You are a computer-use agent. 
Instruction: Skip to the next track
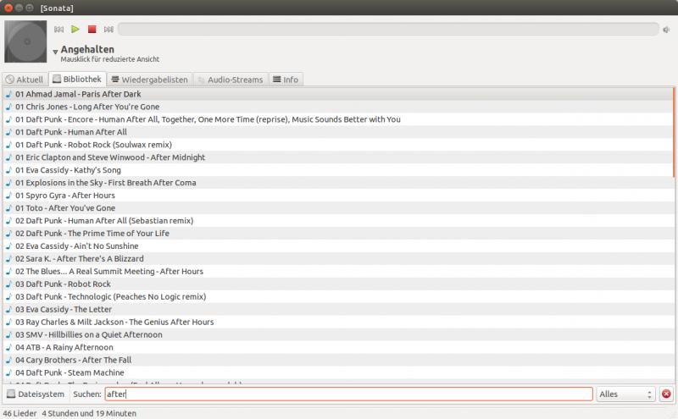(x=108, y=30)
